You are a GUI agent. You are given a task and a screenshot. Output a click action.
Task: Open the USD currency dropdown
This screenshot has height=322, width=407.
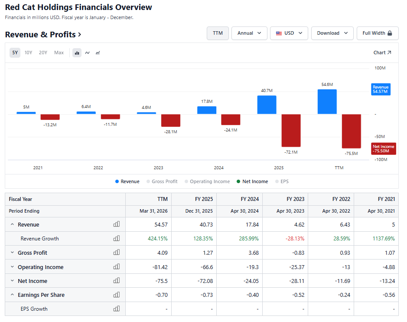coord(289,33)
